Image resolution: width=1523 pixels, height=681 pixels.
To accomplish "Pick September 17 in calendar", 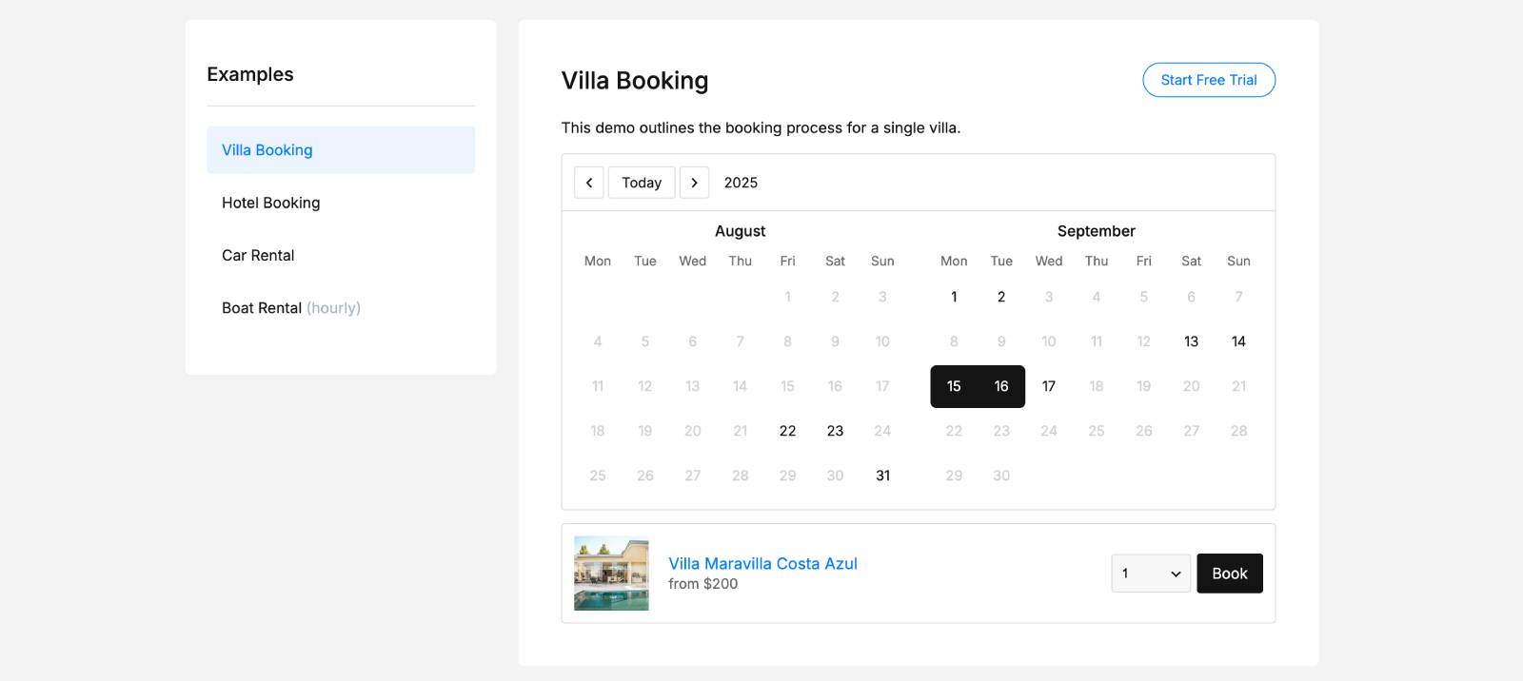I will pyautogui.click(x=1049, y=386).
